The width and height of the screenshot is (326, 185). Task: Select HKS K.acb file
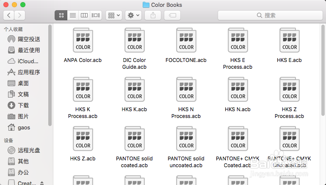(135, 95)
